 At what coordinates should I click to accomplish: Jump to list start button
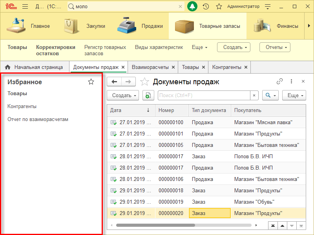tap(273, 226)
